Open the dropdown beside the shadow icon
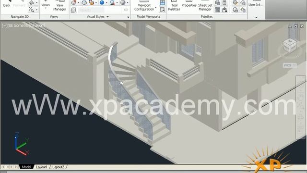Viewport: 307px width, 173px height. (x=117, y=2)
